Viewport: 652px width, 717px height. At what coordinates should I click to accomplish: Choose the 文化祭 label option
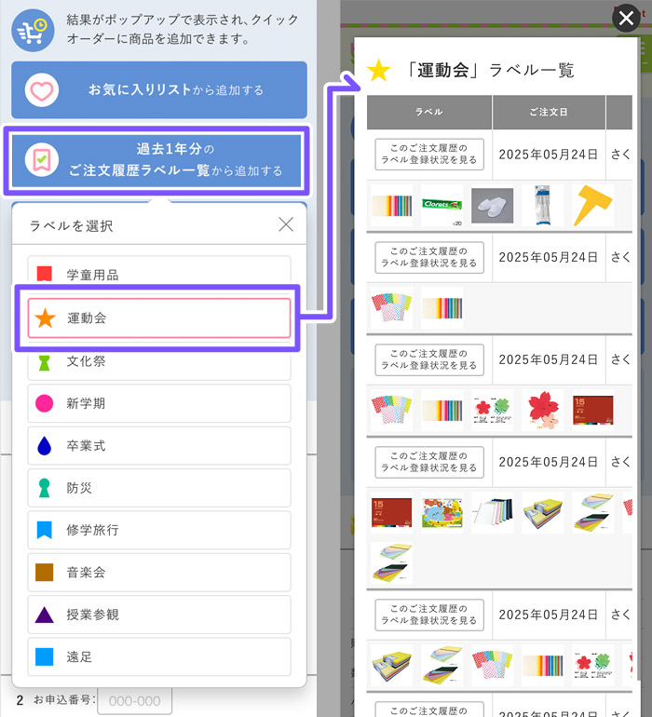pos(159,360)
